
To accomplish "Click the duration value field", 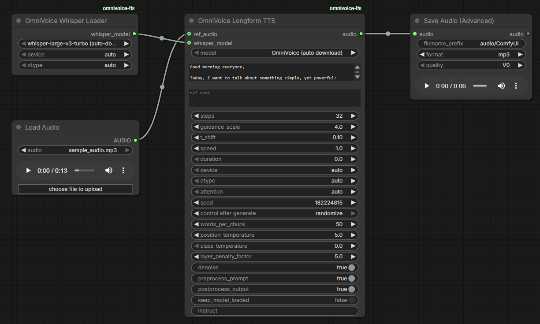I will (275, 159).
